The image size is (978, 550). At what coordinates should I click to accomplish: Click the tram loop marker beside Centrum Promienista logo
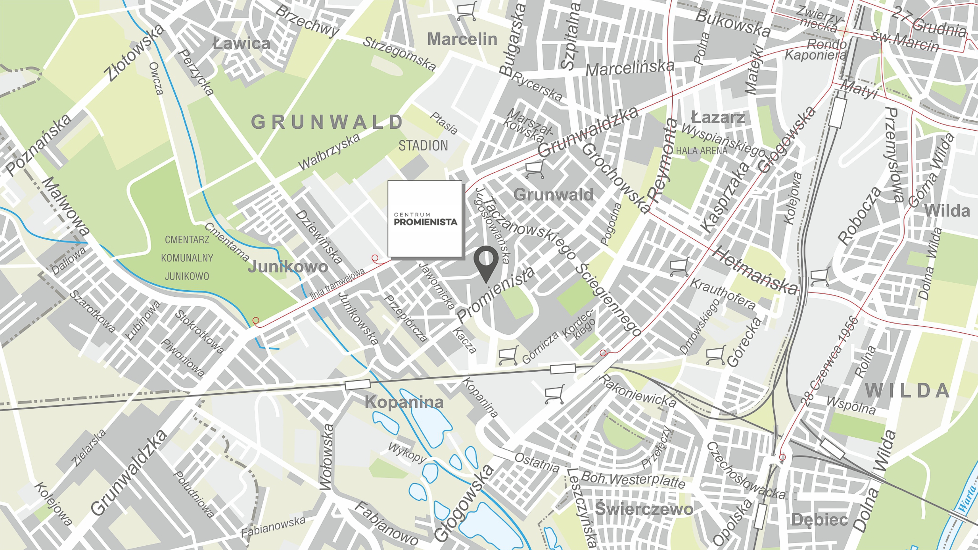(x=376, y=259)
